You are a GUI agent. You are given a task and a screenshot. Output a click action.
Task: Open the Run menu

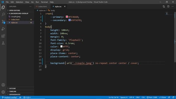coord(37,2)
